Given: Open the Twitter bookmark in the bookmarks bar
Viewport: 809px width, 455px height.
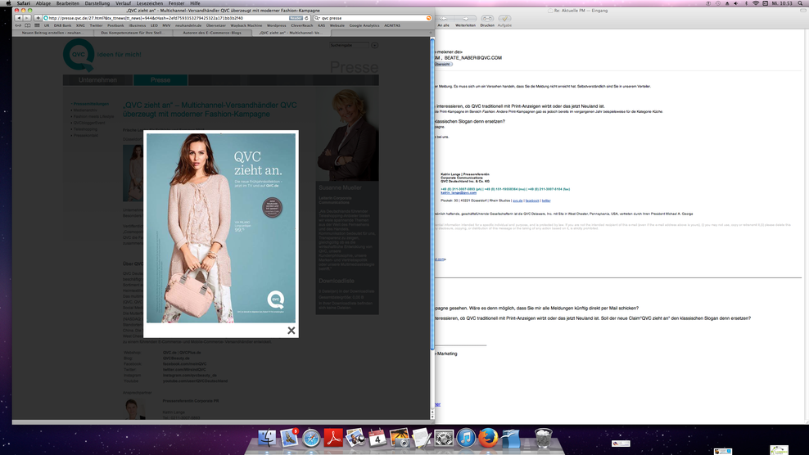Looking at the screenshot, I should [x=96, y=25].
